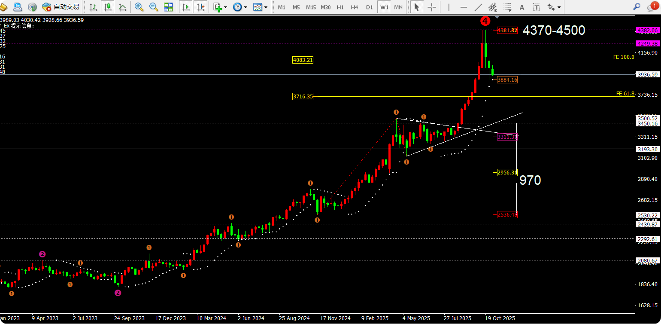Click the 3936.59 current price tag

click(x=648, y=74)
